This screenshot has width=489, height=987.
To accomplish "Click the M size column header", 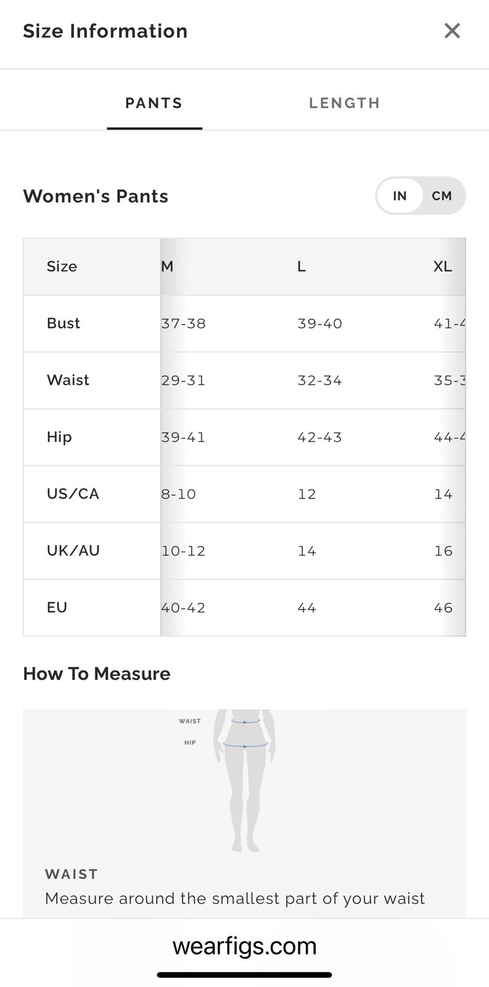I will pos(167,266).
